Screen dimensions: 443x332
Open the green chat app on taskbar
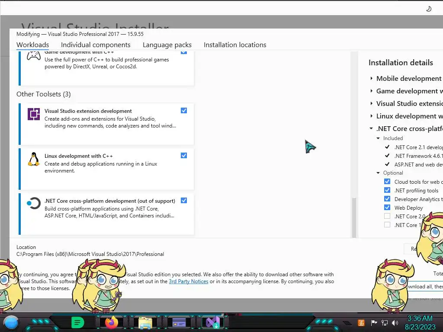[77, 322]
